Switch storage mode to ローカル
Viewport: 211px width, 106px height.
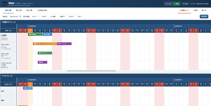[168, 4]
